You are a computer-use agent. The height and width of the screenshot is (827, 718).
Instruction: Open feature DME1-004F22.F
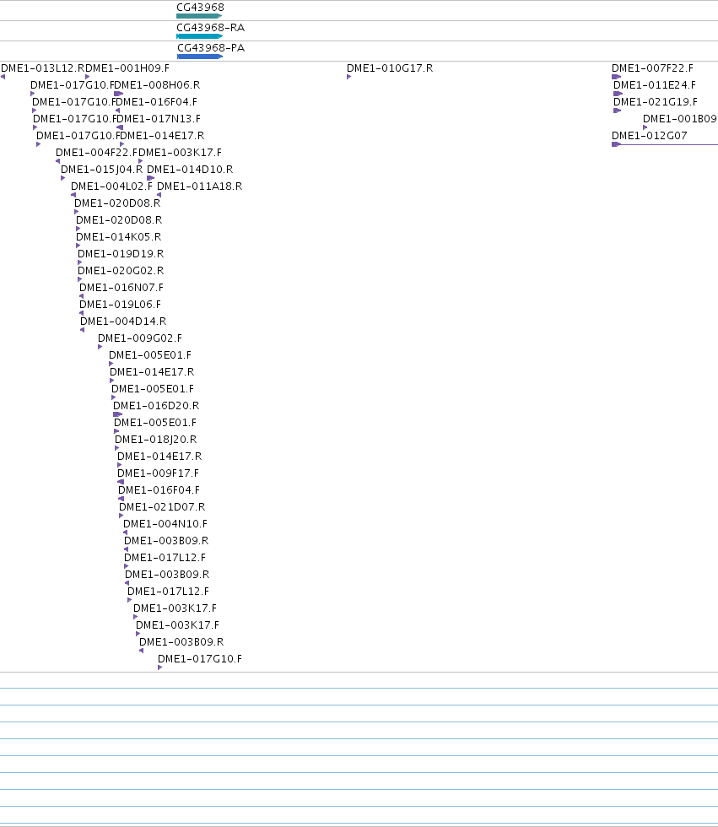[x=96, y=153]
